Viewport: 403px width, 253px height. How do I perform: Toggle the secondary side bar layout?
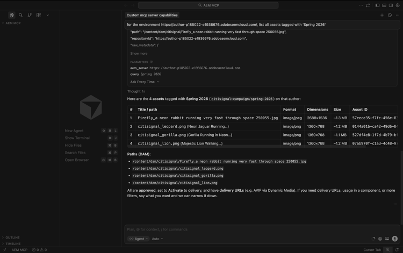(x=391, y=5)
